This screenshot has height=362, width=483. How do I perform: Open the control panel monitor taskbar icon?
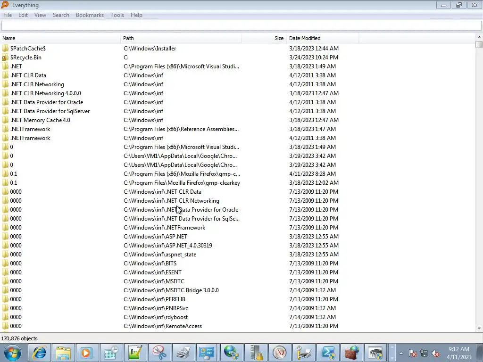click(208, 353)
